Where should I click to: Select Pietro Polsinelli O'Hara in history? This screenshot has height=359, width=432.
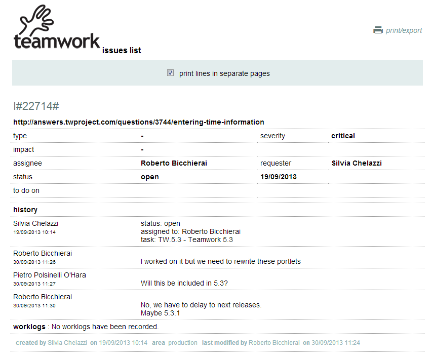(50, 275)
